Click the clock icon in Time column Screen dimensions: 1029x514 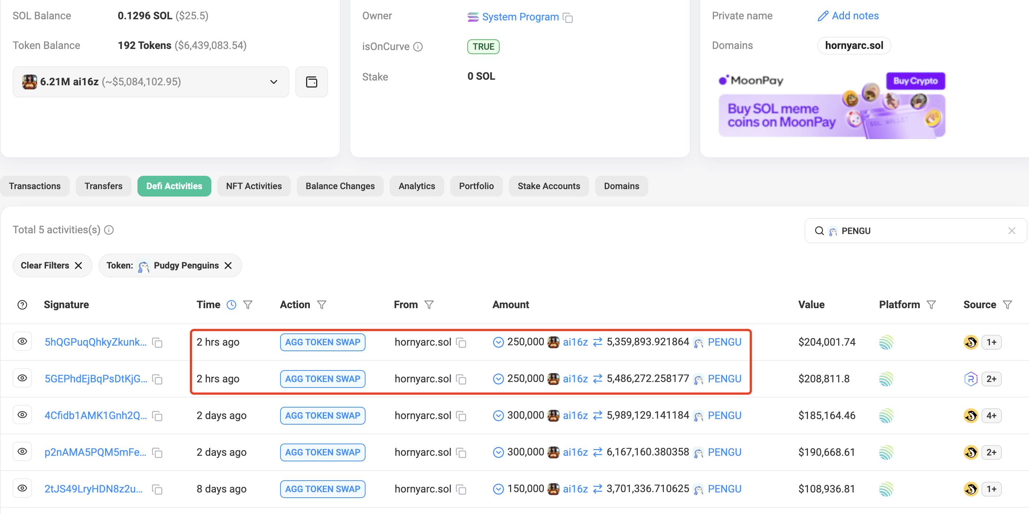point(231,304)
